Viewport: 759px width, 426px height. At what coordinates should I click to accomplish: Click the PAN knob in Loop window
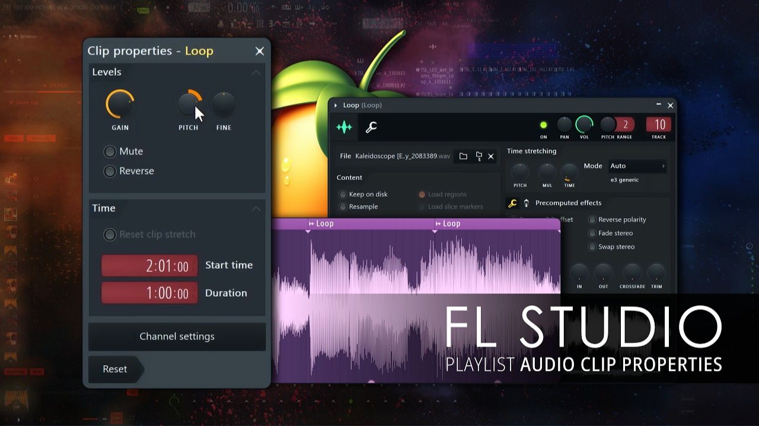click(565, 124)
